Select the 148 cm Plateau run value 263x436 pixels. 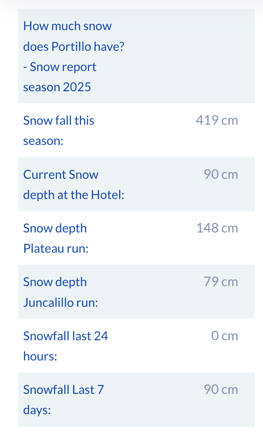tap(217, 228)
